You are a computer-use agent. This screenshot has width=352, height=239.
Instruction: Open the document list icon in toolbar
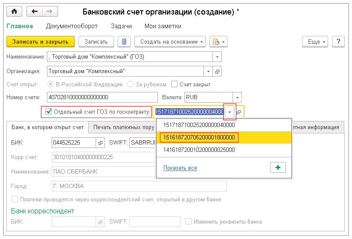[124, 41]
